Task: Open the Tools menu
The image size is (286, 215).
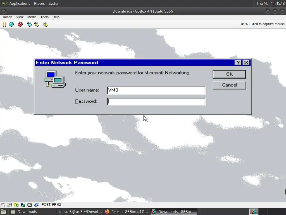Action: point(44,17)
